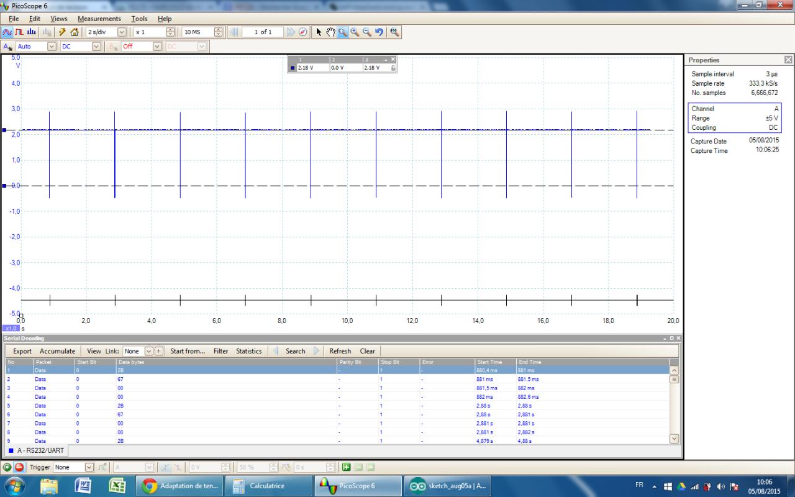Click the Home setup icon
The height and width of the screenshot is (497, 795).
[x=75, y=32]
